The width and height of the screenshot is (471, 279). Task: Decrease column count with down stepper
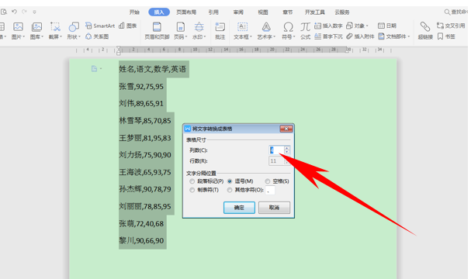tap(287, 152)
